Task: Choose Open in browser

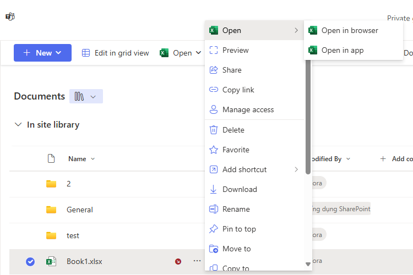Action: pyautogui.click(x=354, y=30)
